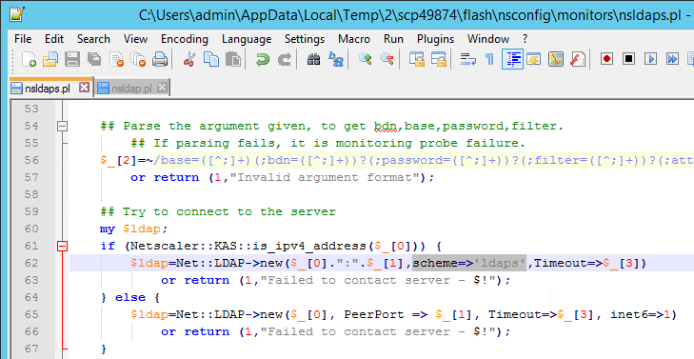Click line number 56 in the margin
The height and width of the screenshot is (359, 694).
tap(30, 160)
